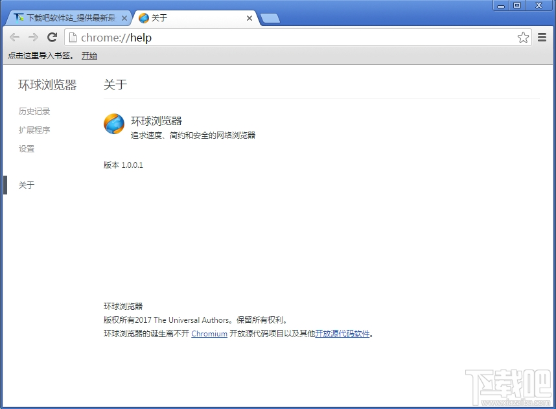
Task: Open the 开放源代码软件 link
Action: 342,334
